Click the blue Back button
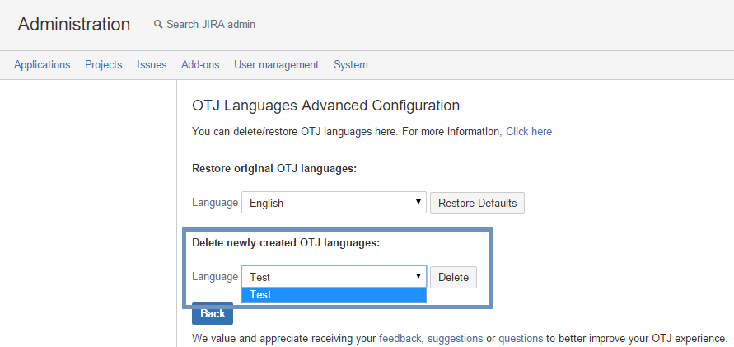 tap(213, 313)
